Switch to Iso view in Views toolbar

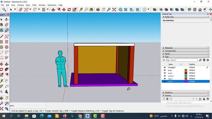click(x=189, y=10)
